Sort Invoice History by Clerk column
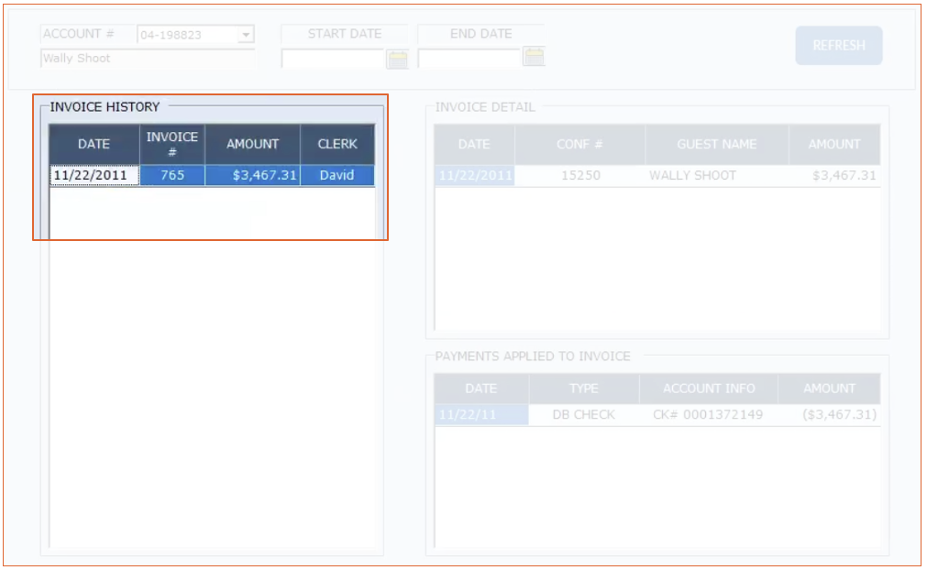Screen dimensions: 927x570 (x=337, y=144)
